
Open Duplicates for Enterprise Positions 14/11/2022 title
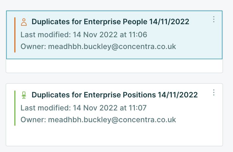point(95,95)
